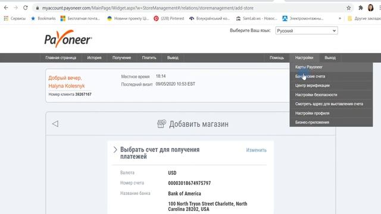This screenshot has height=214, width=381.
Task: Open the Получение menu item
Action: pos(121,58)
